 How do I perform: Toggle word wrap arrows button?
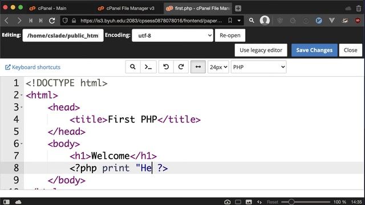pos(198,67)
